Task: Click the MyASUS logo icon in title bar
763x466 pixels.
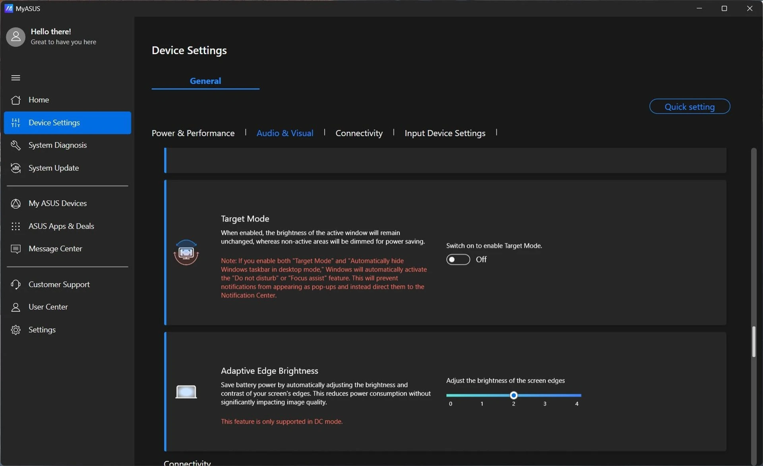Action: click(8, 8)
